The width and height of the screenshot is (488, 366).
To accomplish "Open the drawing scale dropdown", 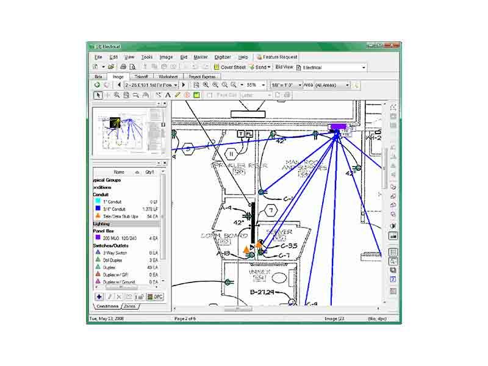I will pos(300,85).
